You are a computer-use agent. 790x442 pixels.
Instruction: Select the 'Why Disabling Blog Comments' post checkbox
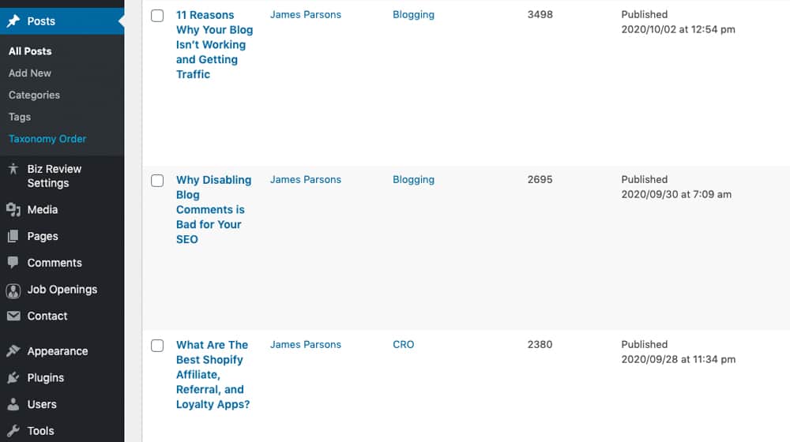pyautogui.click(x=157, y=181)
